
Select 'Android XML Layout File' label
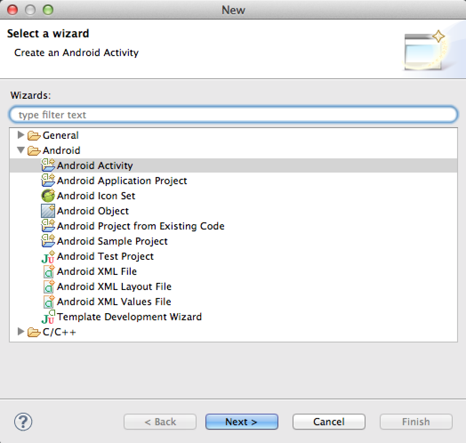pyautogui.click(x=114, y=287)
